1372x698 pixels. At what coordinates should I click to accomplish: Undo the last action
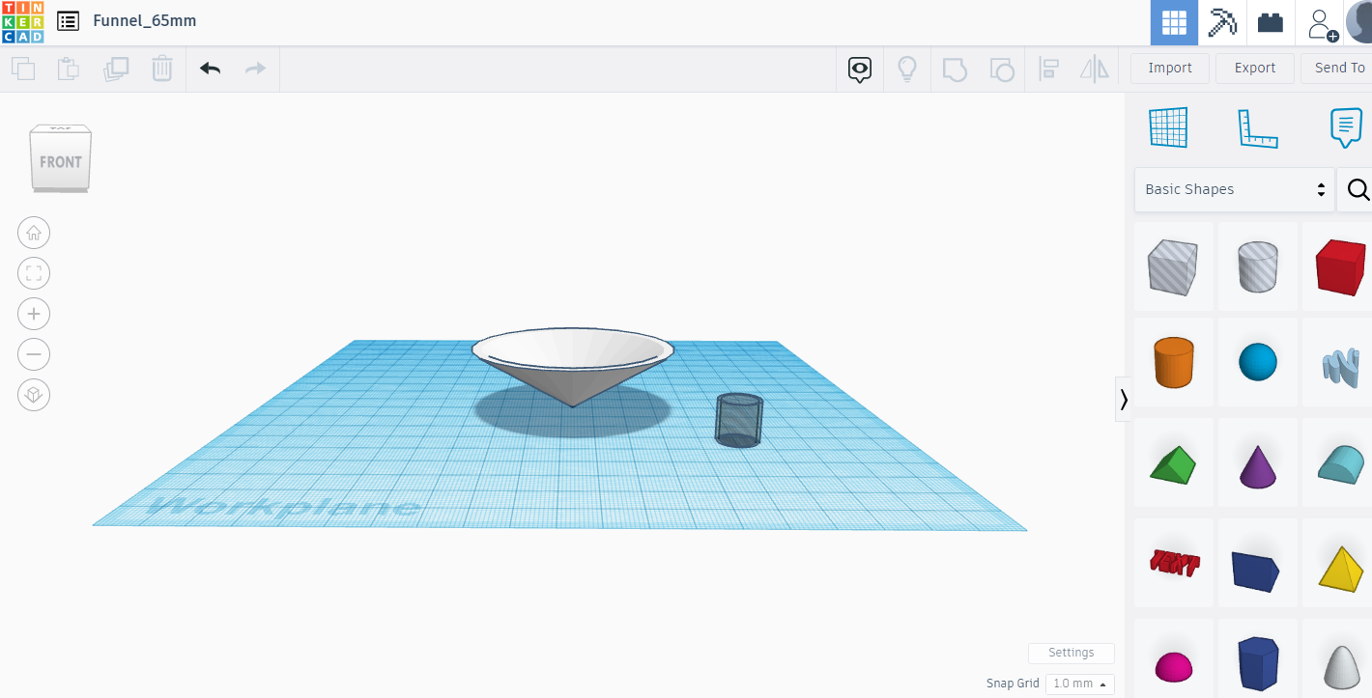210,69
